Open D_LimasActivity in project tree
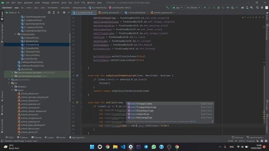This screenshot has width=269, height=151. tap(31, 48)
